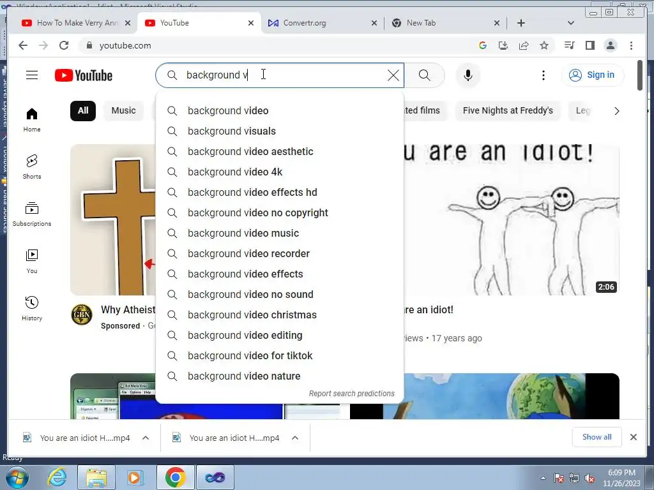Select suggestion 'background video effects hd'

pyautogui.click(x=280, y=192)
